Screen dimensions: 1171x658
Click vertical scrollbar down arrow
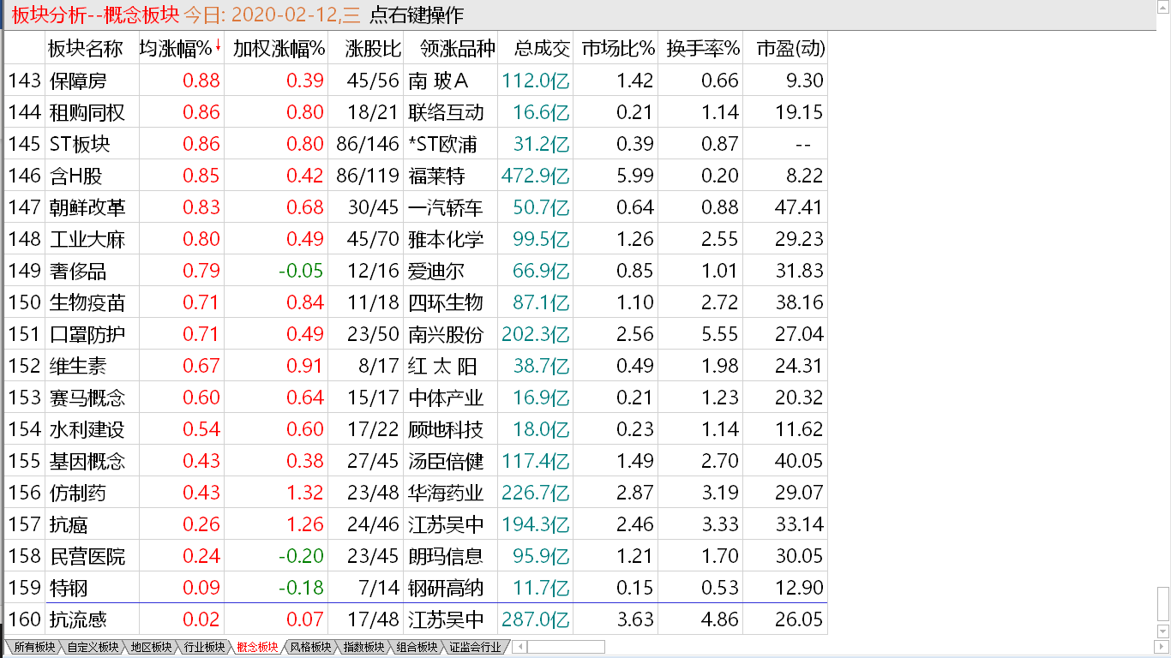1163,632
